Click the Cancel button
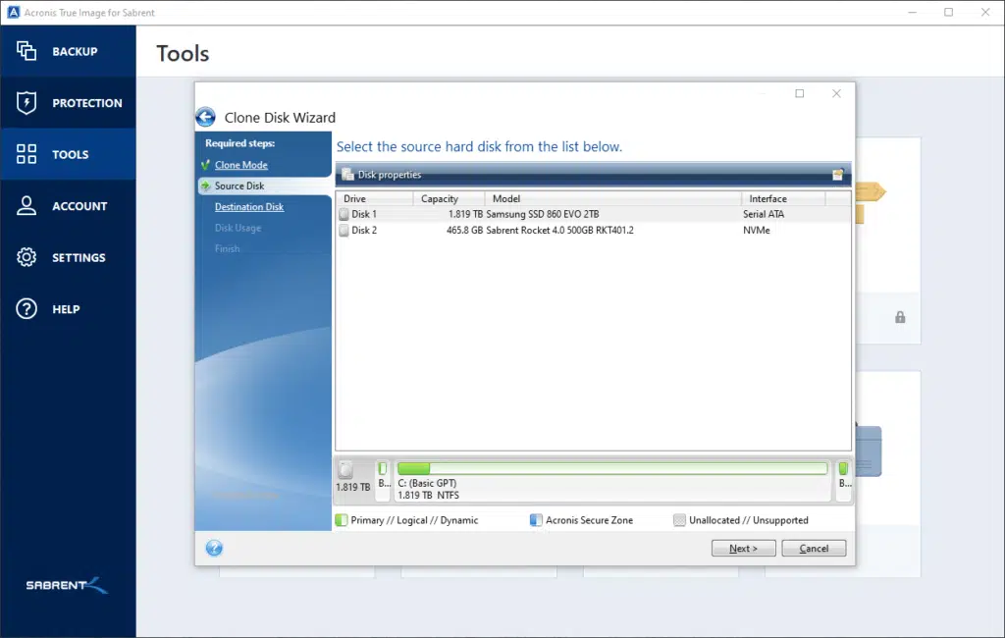The image size is (1005, 638). tap(814, 549)
